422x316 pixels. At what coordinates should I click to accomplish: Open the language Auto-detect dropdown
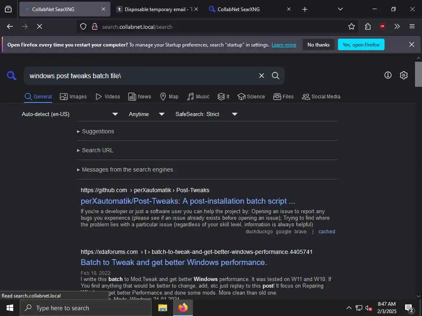[x=70, y=114]
